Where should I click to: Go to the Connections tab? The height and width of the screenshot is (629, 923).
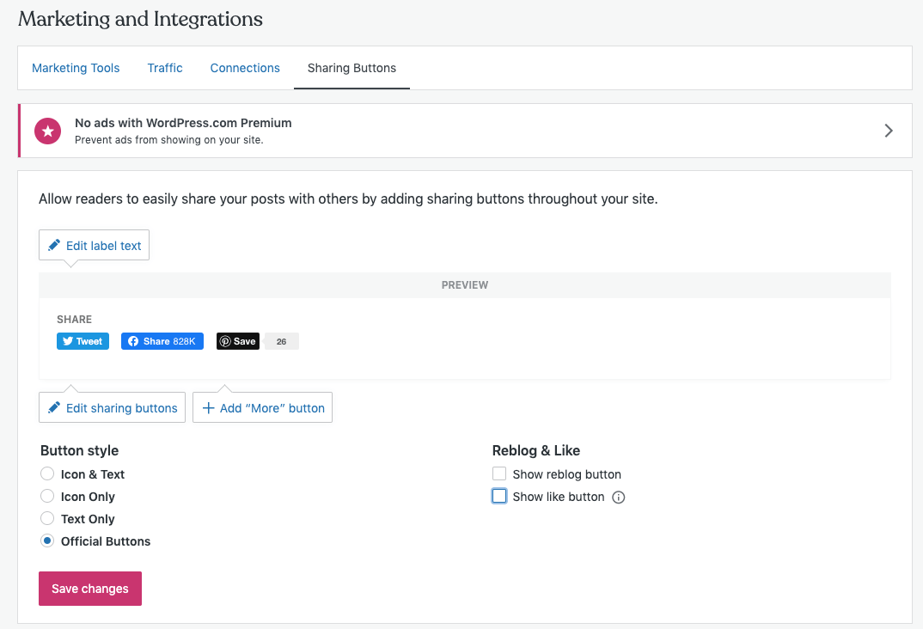pos(245,68)
